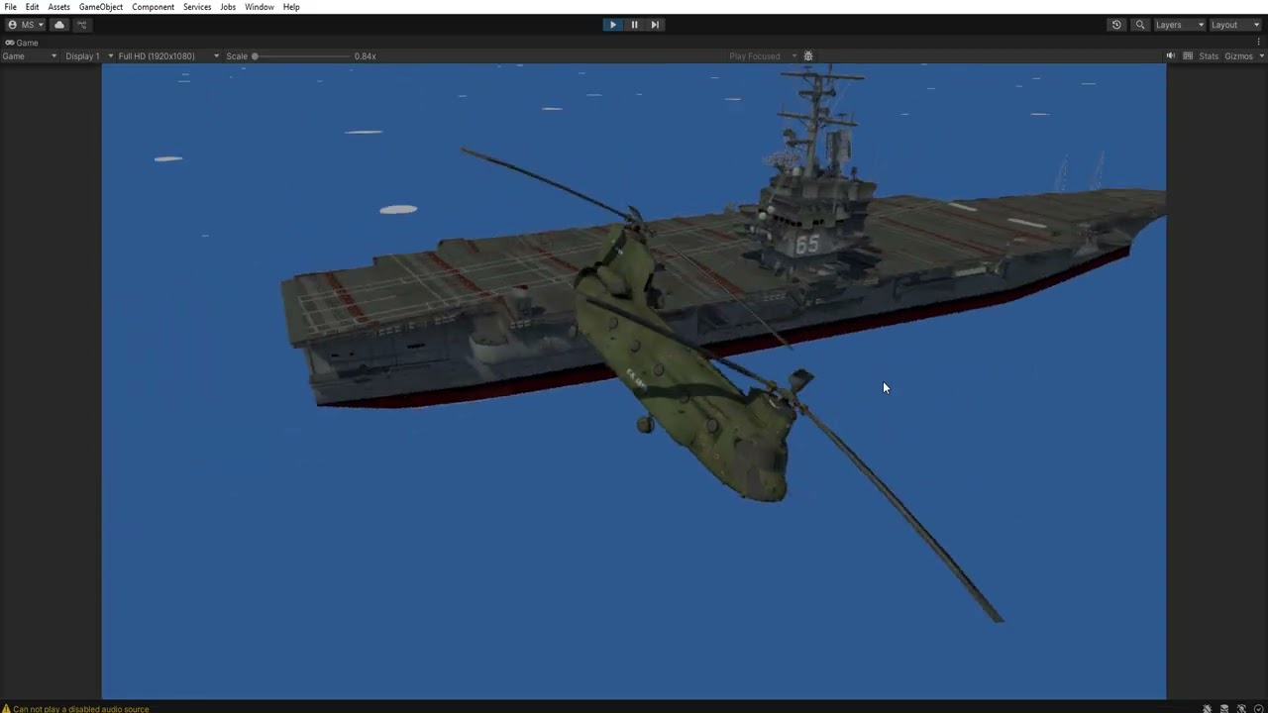Toggle the Play mode button
The image size is (1268, 713).
click(612, 25)
